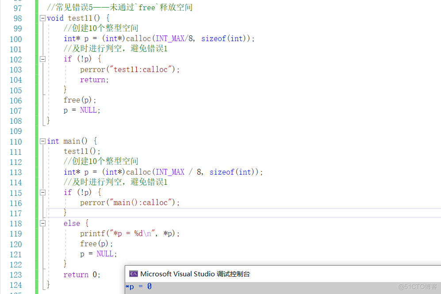Viewport: 441px width, 294px height.
Task: Collapse the int main() function block
Action: [43, 141]
